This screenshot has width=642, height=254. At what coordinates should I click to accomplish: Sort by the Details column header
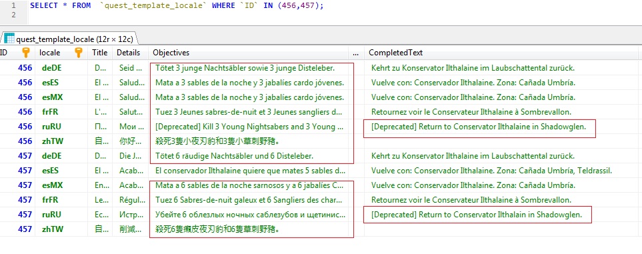coord(130,53)
